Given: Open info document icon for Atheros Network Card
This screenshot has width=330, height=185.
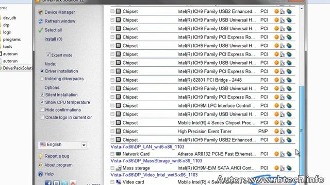Looking at the screenshot, I should point(283,154).
